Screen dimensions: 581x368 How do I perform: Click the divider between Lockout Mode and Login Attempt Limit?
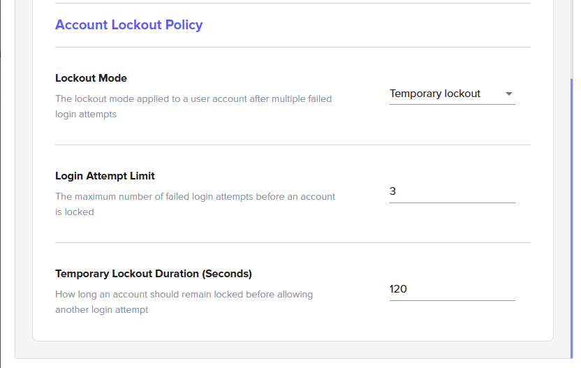pos(293,145)
